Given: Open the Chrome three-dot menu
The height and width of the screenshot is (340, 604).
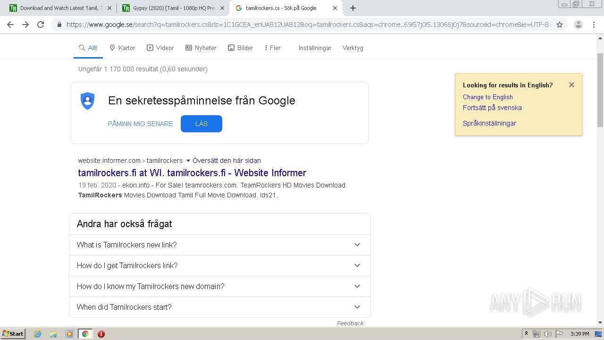Looking at the screenshot, I should pos(594,25).
